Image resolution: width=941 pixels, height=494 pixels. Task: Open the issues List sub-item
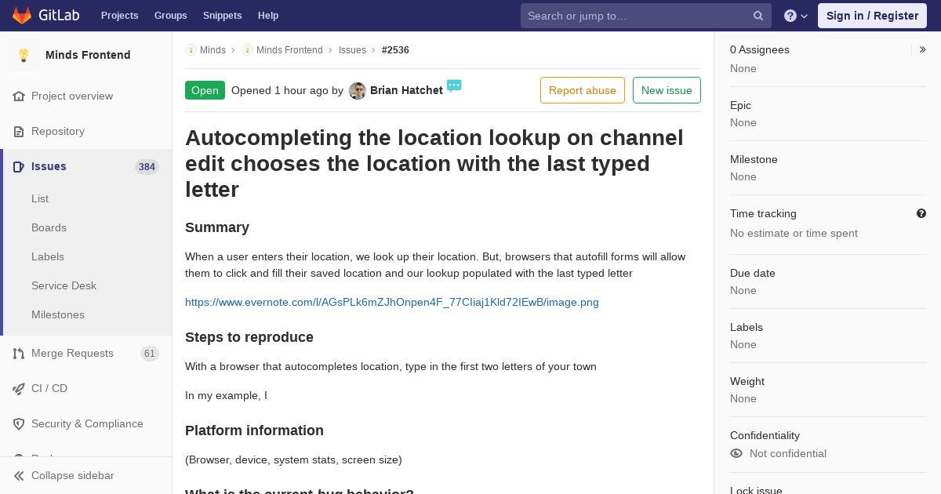point(40,198)
